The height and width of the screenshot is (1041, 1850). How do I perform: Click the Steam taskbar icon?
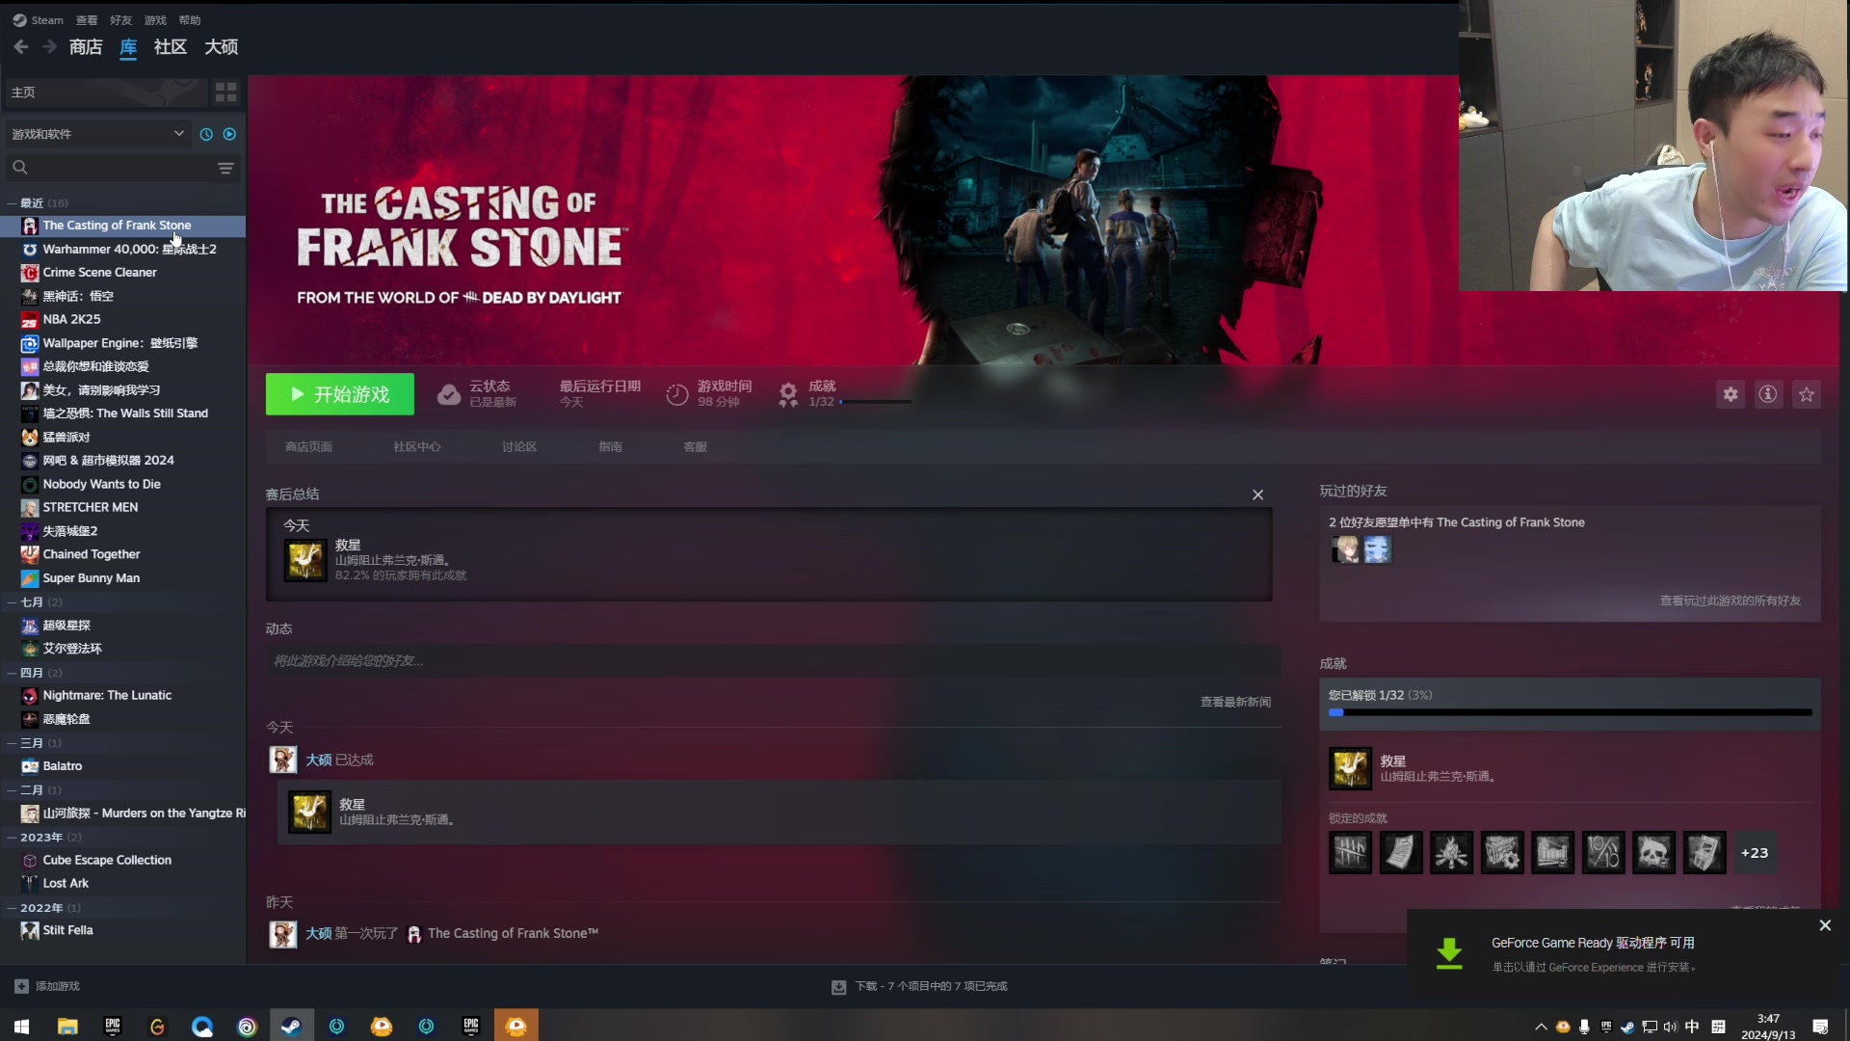tap(291, 1027)
